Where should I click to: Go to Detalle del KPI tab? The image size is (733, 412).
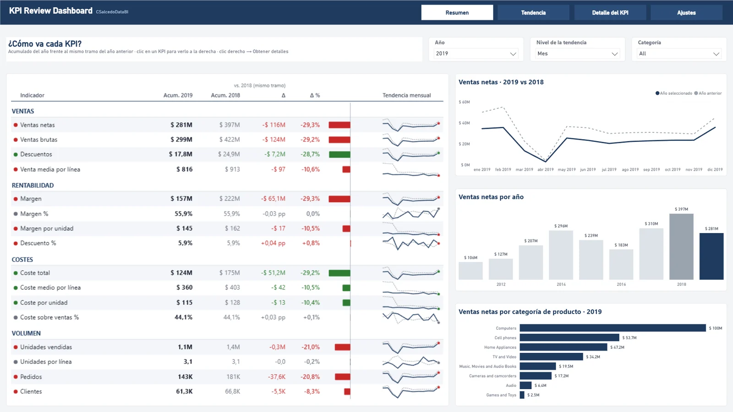tap(610, 12)
